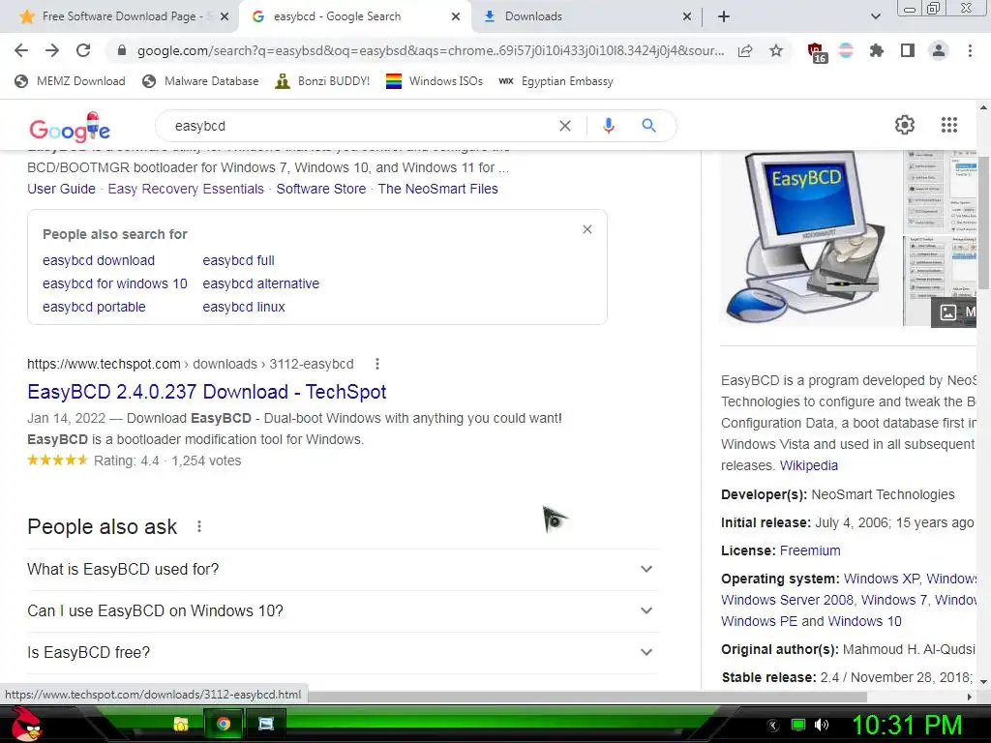Open People also ask options dots
The height and width of the screenshot is (743, 991).
coord(199,526)
